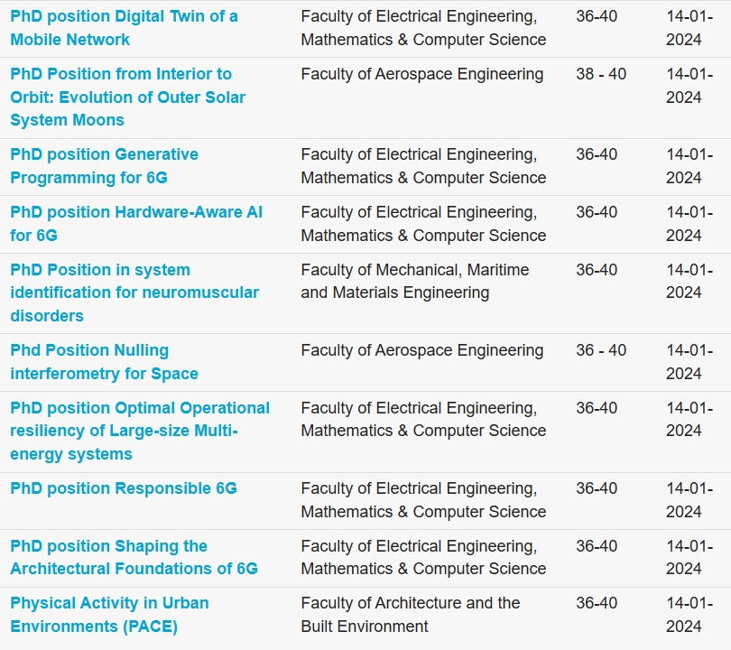Open PhD position Digital Twin of a Mobile Network
The image size is (731, 650).
pos(124,28)
